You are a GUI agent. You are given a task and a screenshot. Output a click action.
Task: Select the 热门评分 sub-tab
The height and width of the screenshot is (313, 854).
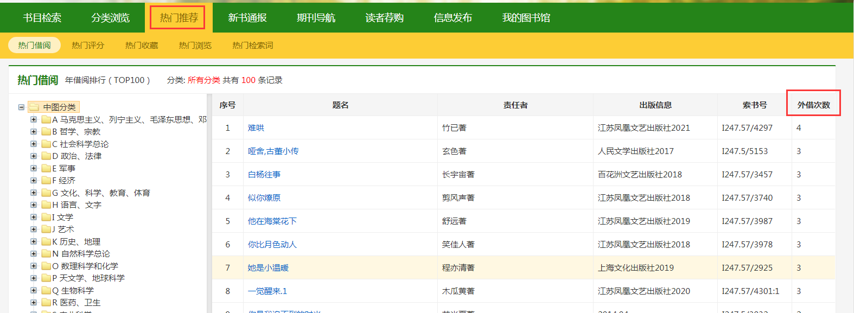(x=88, y=46)
